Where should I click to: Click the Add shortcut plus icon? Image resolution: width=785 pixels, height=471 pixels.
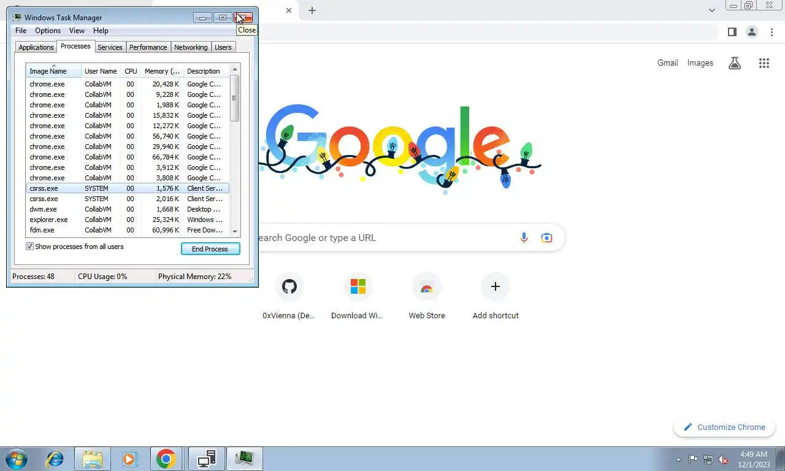click(x=496, y=286)
